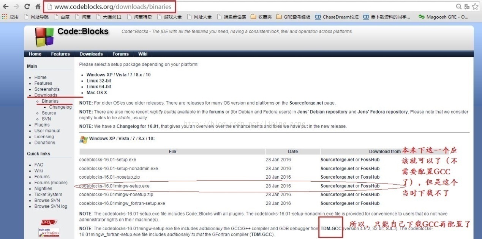This screenshot has width=482, height=239.
Task: Download codeblocks-16.01mingw-nosetup.zip from Sourceforge.net
Action: click(337, 195)
